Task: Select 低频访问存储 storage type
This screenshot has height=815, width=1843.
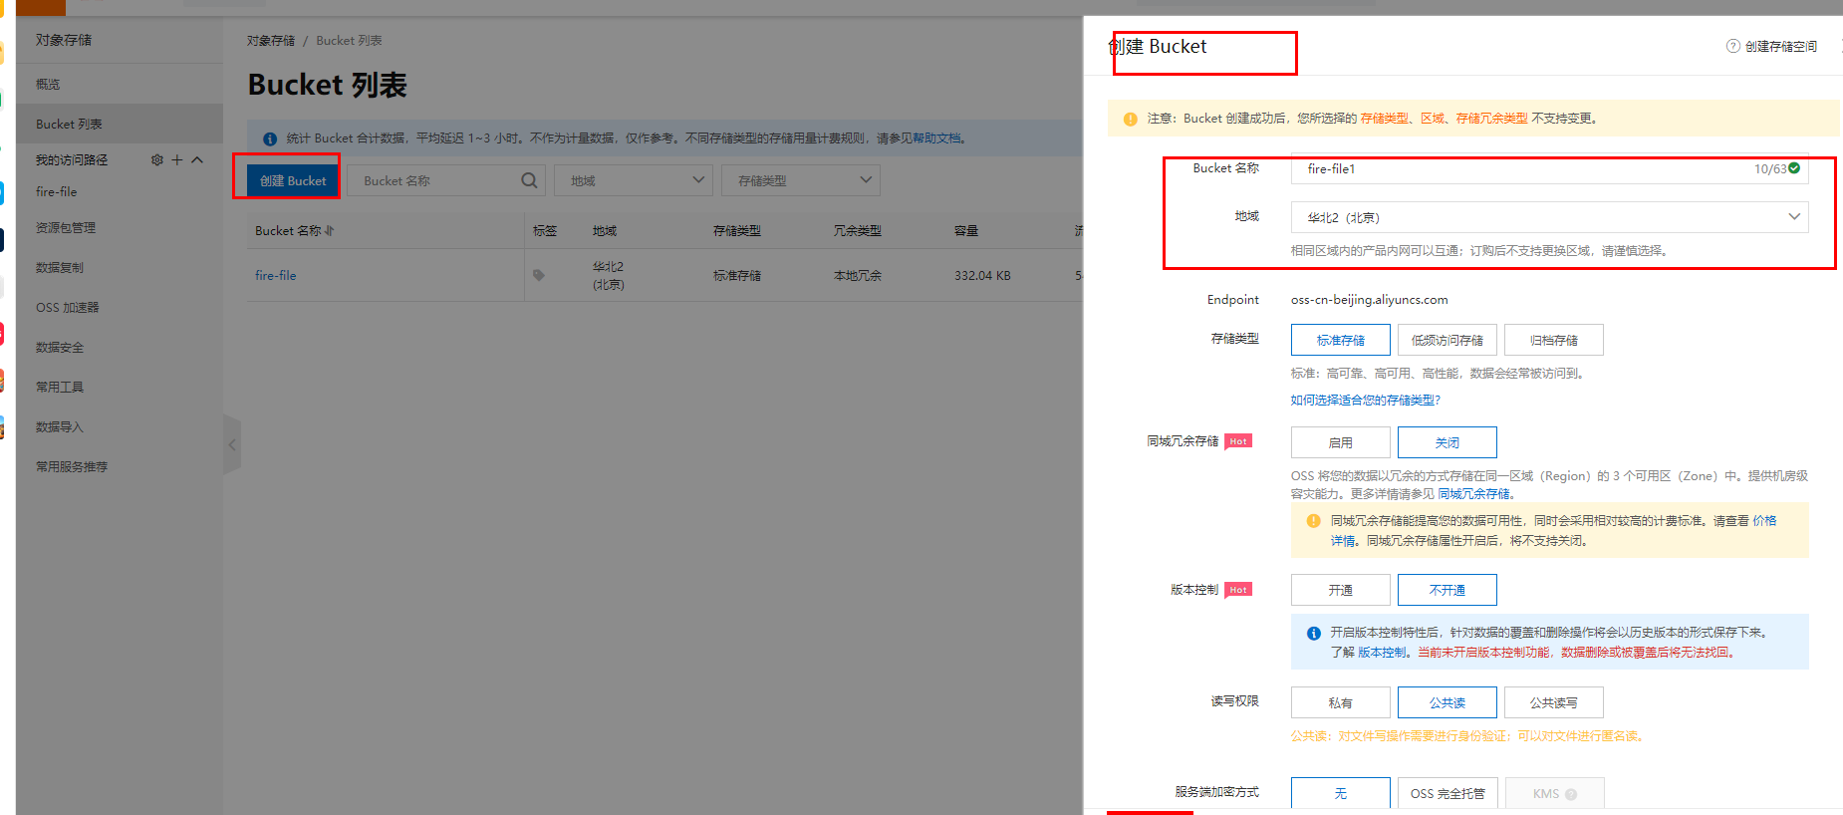Action: [1448, 340]
